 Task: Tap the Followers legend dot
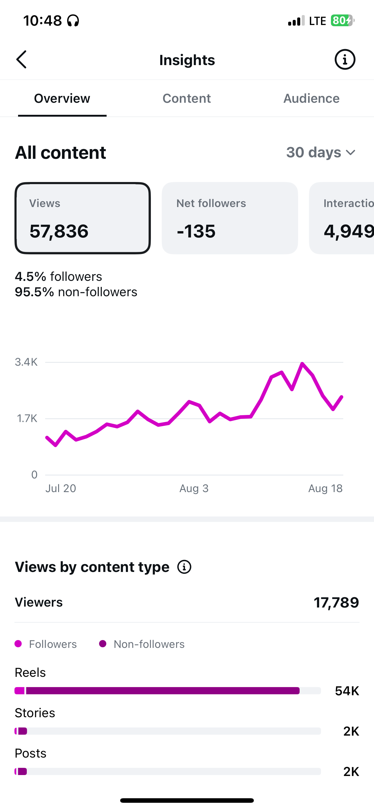pyautogui.click(x=18, y=644)
